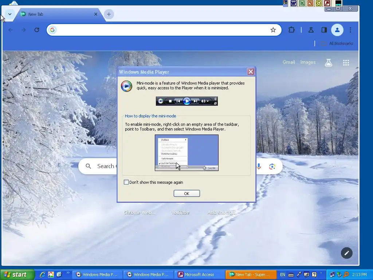Launch Internet Explorer from Quick Launch
373x280 pixels.
(x=43, y=275)
